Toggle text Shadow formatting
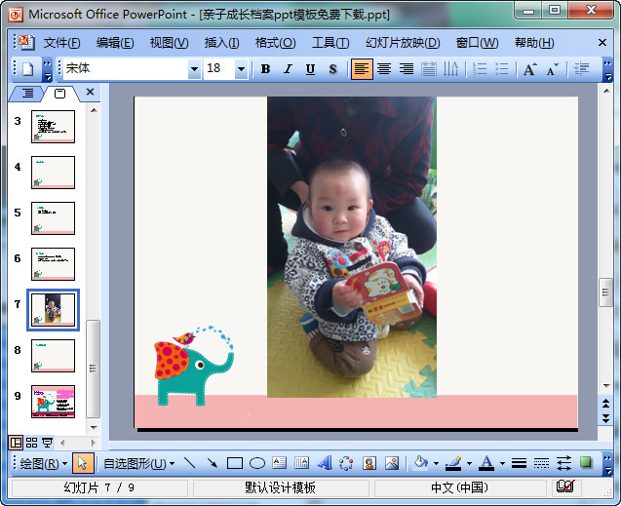Viewport: 621px width, 506px height. 333,69
